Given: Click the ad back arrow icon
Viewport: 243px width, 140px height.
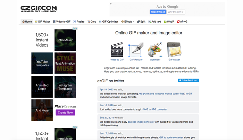Looking at the screenshot, I should coord(111,3).
